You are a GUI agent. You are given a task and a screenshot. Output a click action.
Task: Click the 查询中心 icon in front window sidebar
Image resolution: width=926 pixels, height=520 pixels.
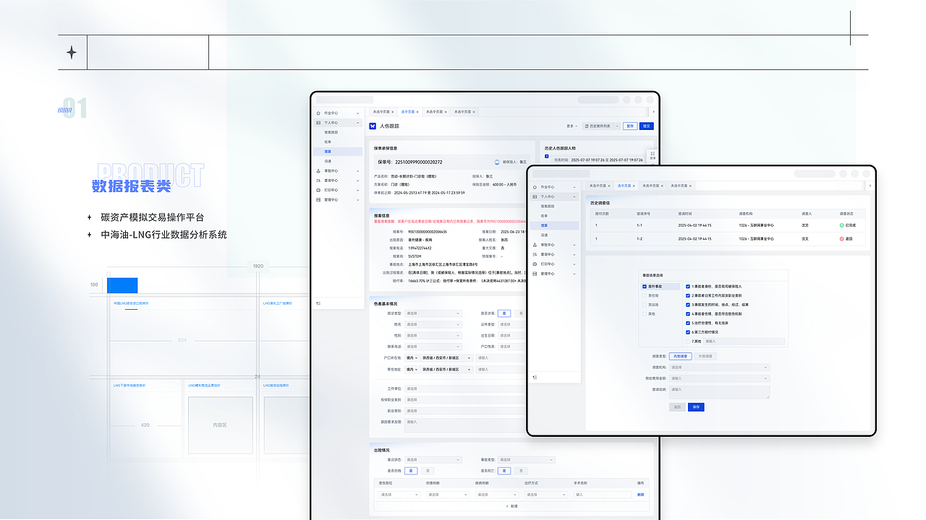[x=535, y=254]
